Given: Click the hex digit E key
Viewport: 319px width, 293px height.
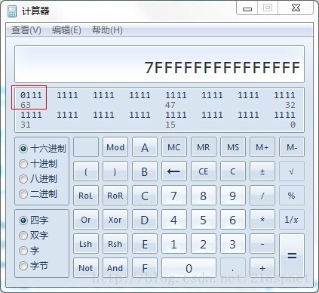Looking at the screenshot, I should [x=145, y=244].
